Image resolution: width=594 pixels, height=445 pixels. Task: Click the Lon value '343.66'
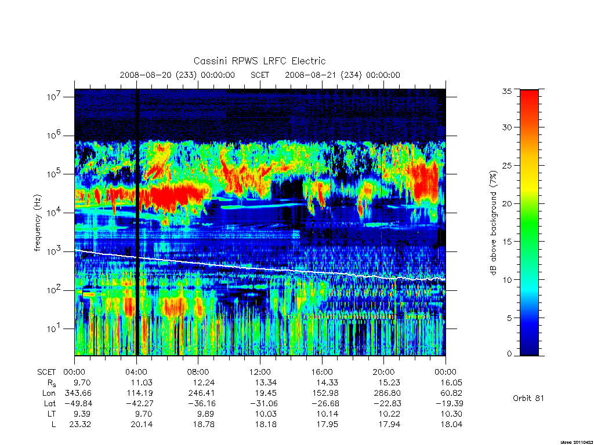click(78, 393)
